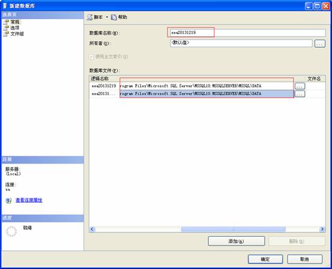Click the horizontal scrollbar thumb
The width and height of the screenshot is (332, 269).
(233, 229)
